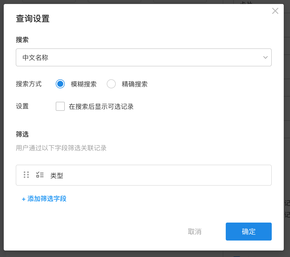Click the 用户通过以下字段筛选关联记录 description text
The height and width of the screenshot is (257, 290).
[61, 148]
